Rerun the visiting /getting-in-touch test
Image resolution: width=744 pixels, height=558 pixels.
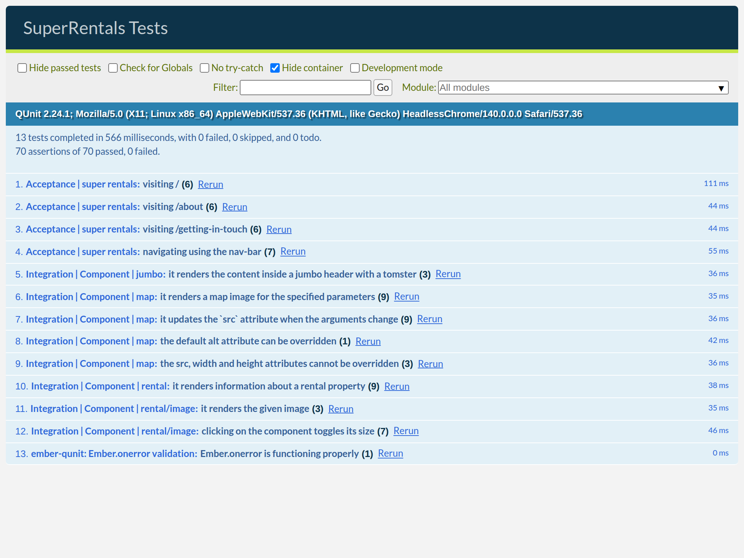[x=279, y=229]
